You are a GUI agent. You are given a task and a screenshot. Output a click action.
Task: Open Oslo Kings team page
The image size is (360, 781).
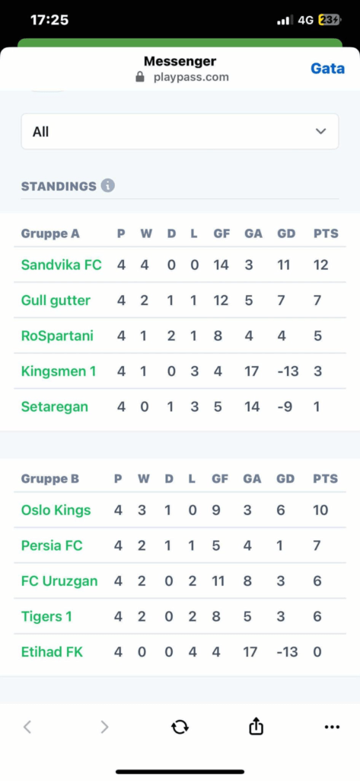(56, 510)
